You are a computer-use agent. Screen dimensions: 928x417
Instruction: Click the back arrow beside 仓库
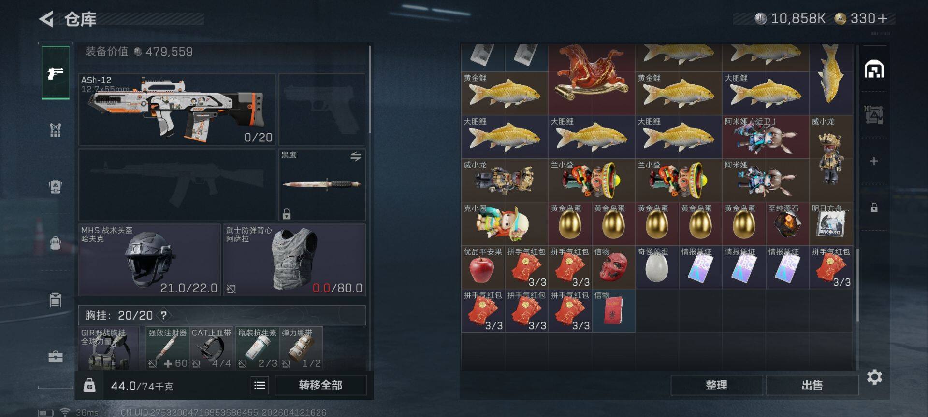[x=46, y=19]
